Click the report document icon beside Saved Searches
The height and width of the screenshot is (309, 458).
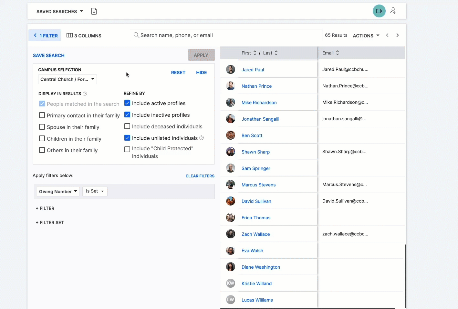pos(94,12)
